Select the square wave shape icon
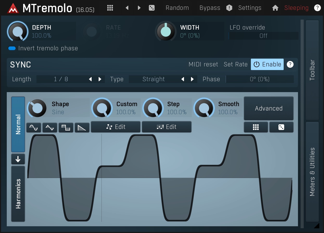The width and height of the screenshot is (324, 233). pyautogui.click(x=66, y=127)
